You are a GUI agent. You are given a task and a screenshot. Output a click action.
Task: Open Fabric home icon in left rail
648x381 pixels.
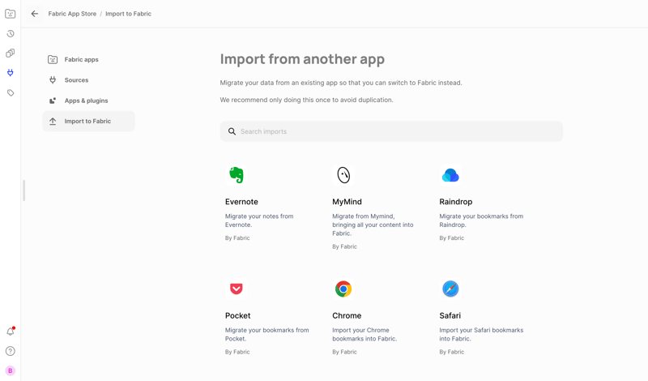pyautogui.click(x=11, y=14)
